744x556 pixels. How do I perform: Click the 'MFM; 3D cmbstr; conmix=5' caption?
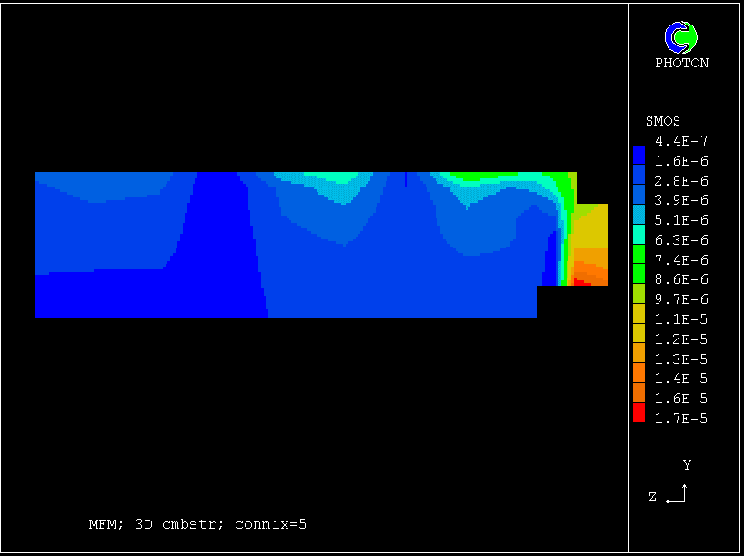(197, 524)
